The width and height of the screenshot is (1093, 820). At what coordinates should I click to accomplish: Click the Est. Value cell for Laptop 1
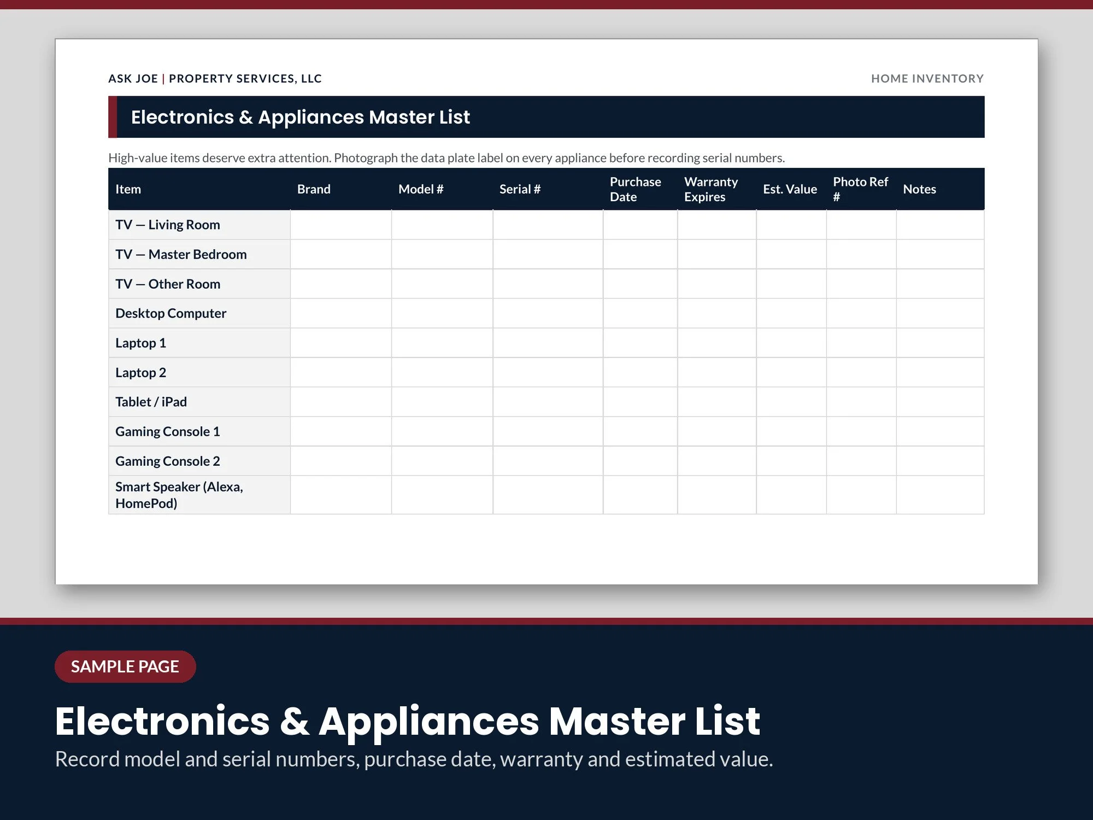(x=791, y=343)
